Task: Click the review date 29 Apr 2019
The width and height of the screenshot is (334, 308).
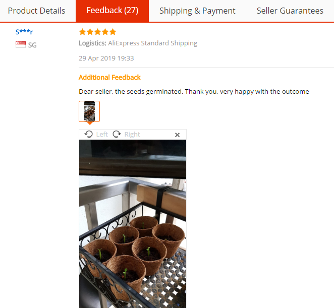Action: 106,58
